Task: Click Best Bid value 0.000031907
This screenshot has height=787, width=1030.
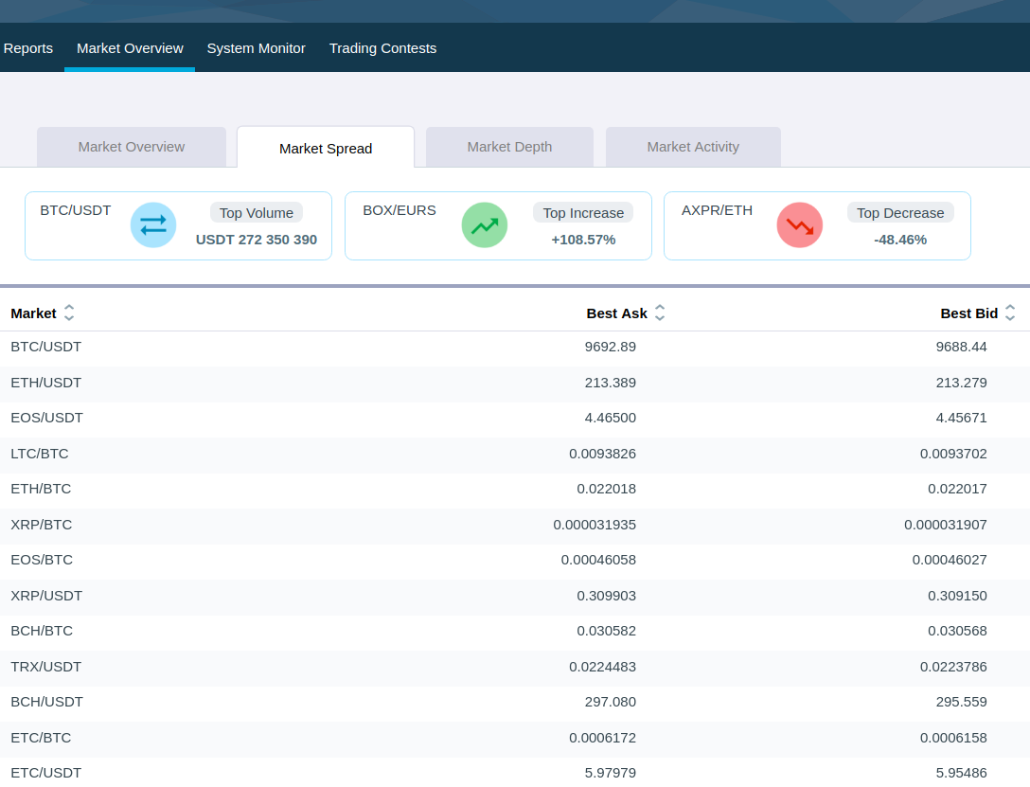Action: (x=945, y=525)
